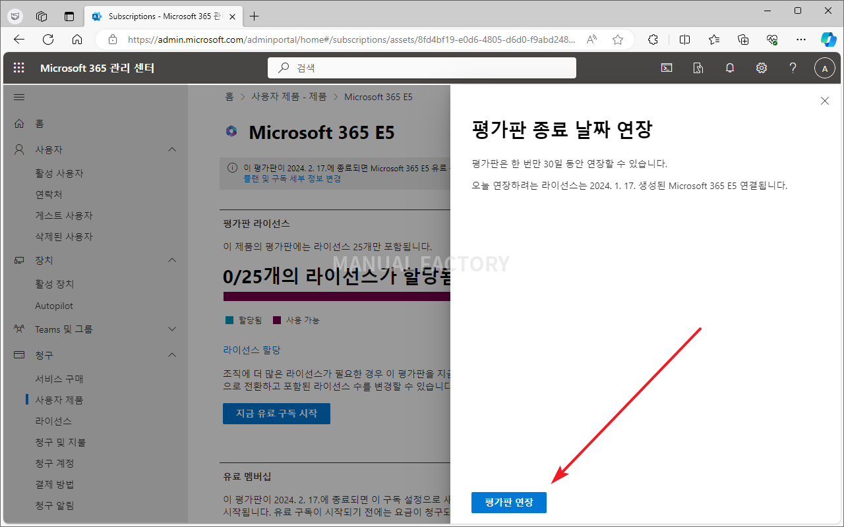This screenshot has height=527, width=844.
Task: Click in the 검색 search box
Action: [x=422, y=68]
